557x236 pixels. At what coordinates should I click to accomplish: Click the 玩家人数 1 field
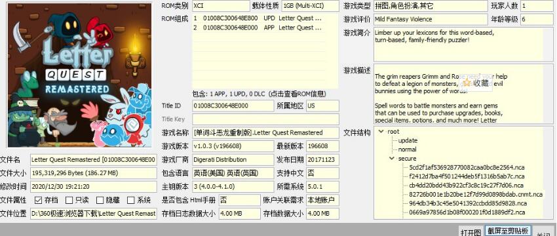537,6
